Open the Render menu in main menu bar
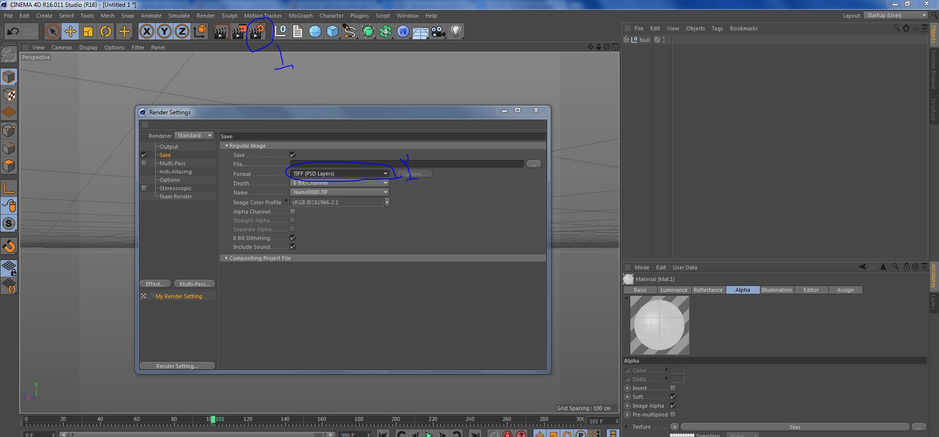Viewport: 939px width, 437px height. click(x=206, y=16)
